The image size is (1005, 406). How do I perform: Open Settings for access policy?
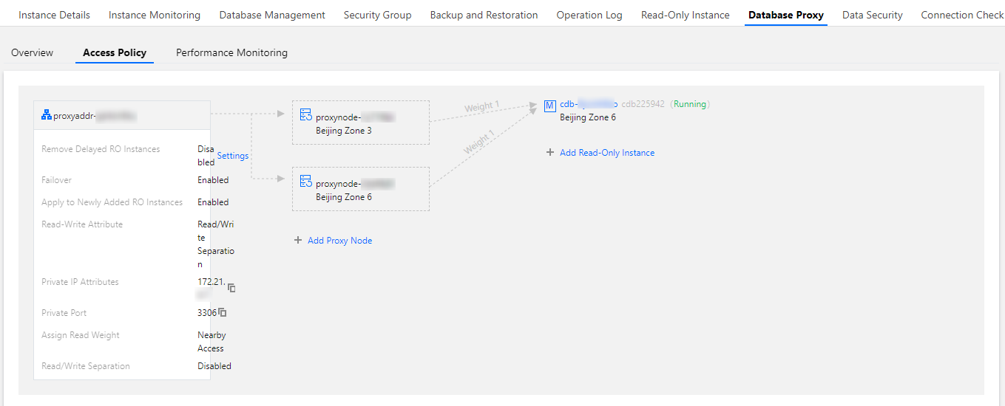click(233, 156)
